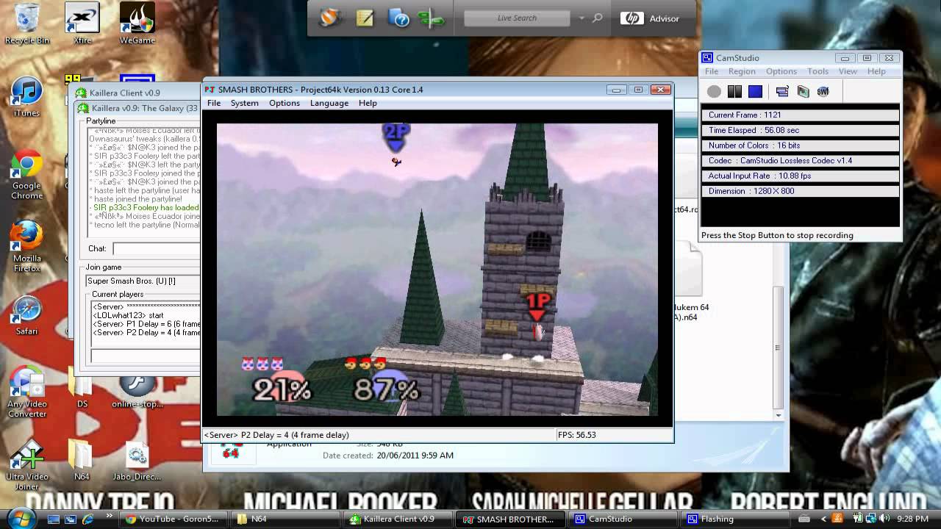Screen dimensions: 941x529
Task: Launch Mozilla Firefox from desktop
Action: (27, 247)
